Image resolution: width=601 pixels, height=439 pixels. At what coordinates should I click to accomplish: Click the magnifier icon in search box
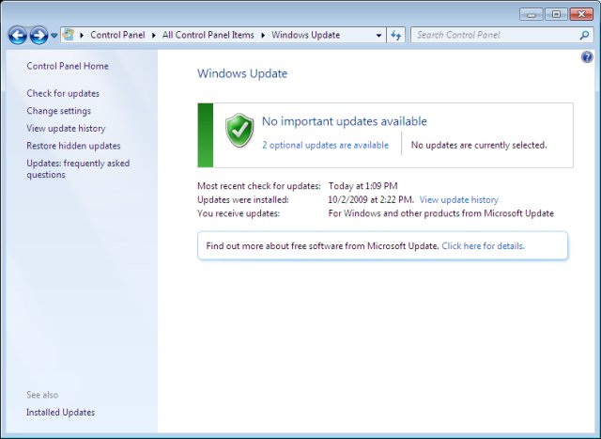pos(584,36)
